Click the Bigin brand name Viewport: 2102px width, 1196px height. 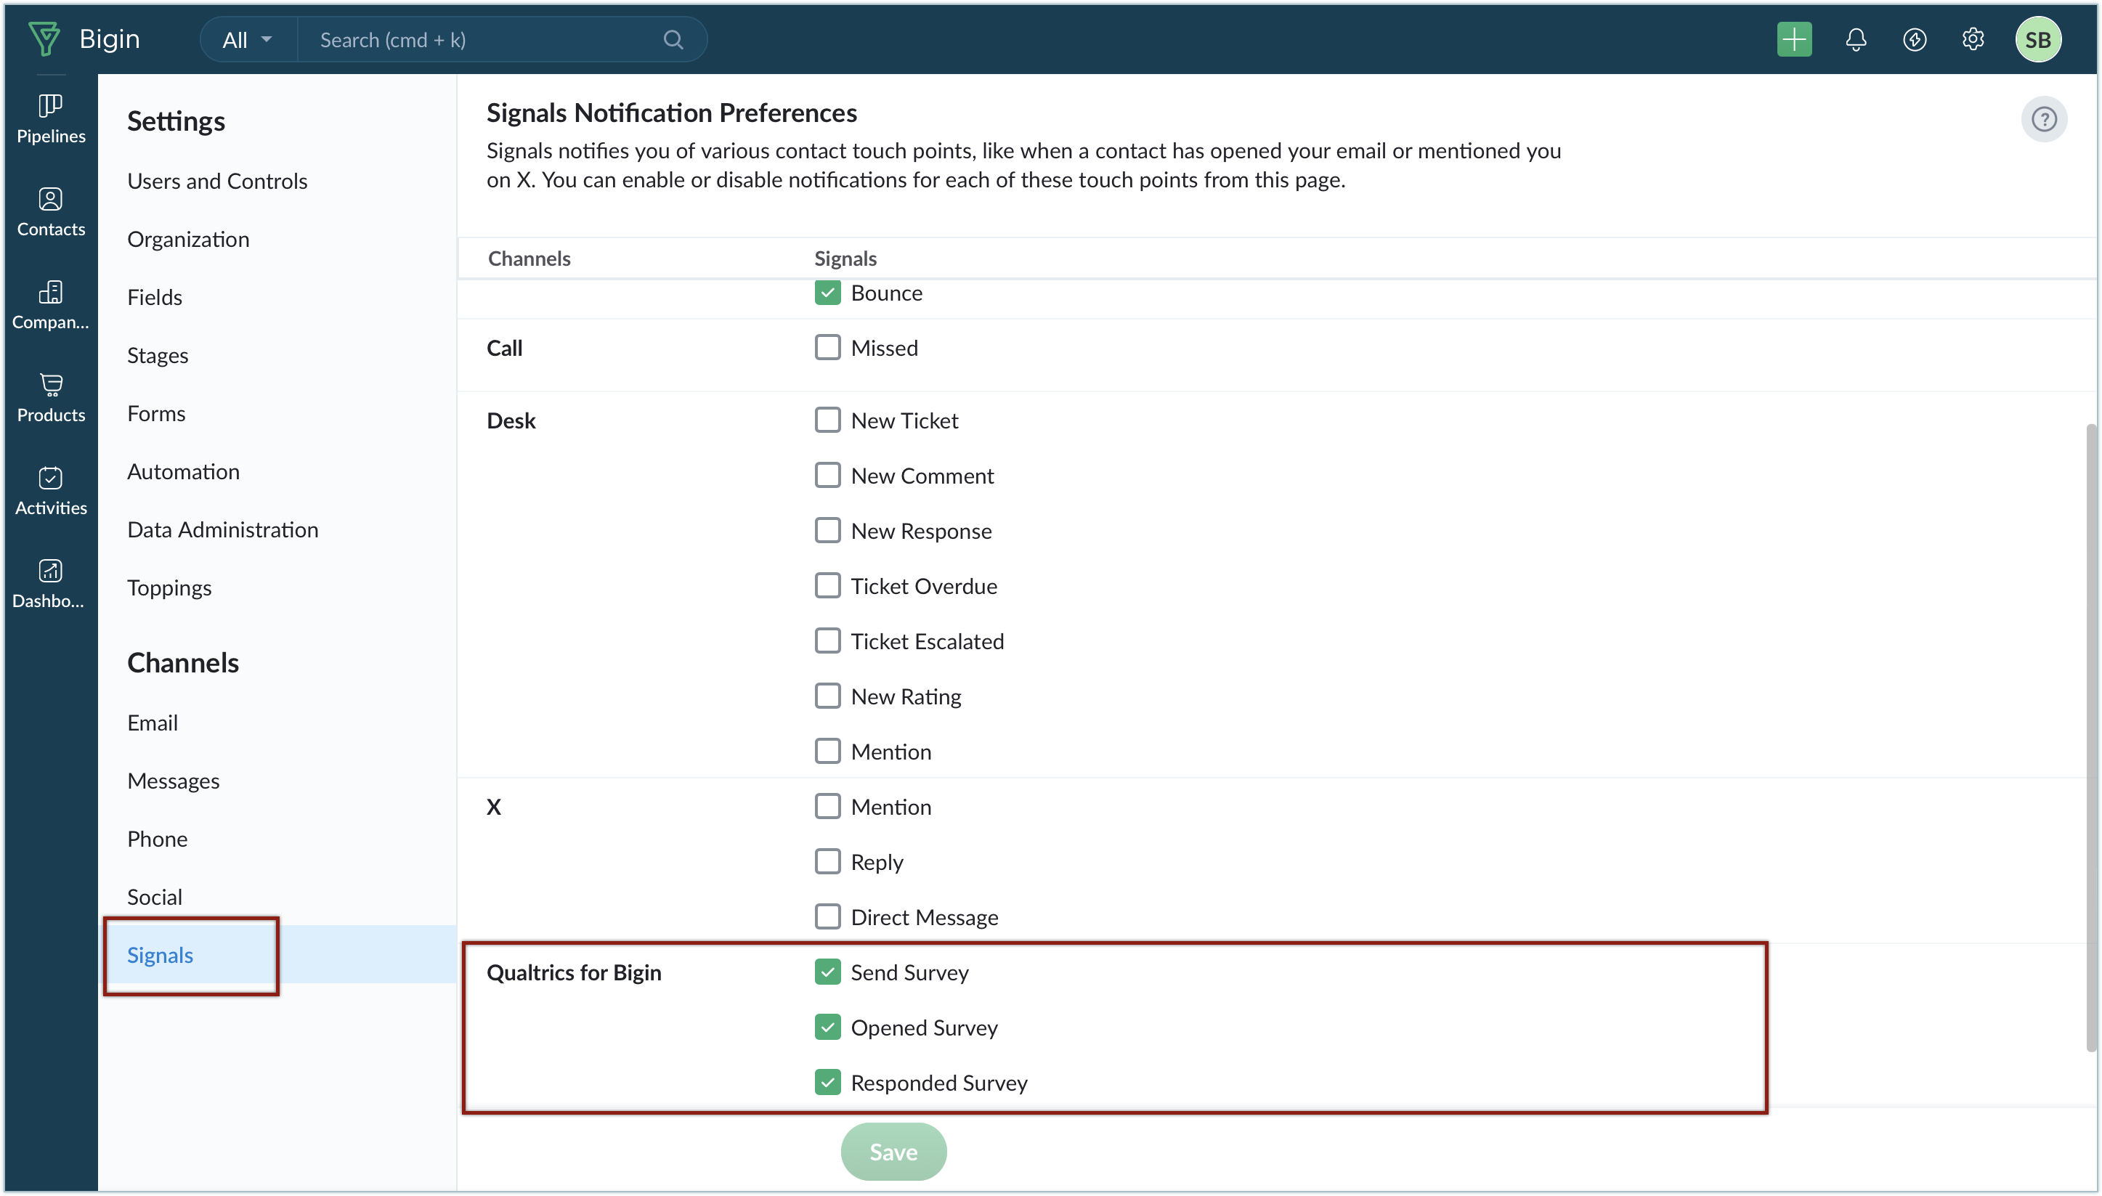[109, 38]
